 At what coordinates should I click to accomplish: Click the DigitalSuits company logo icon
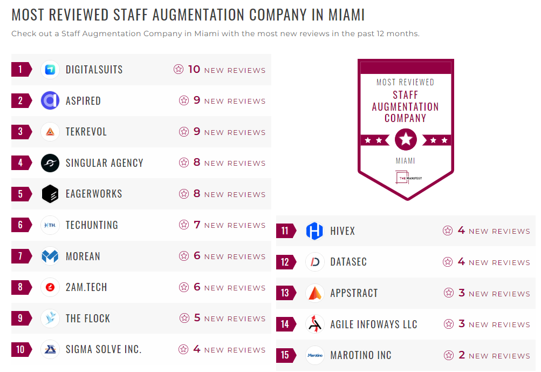50,70
